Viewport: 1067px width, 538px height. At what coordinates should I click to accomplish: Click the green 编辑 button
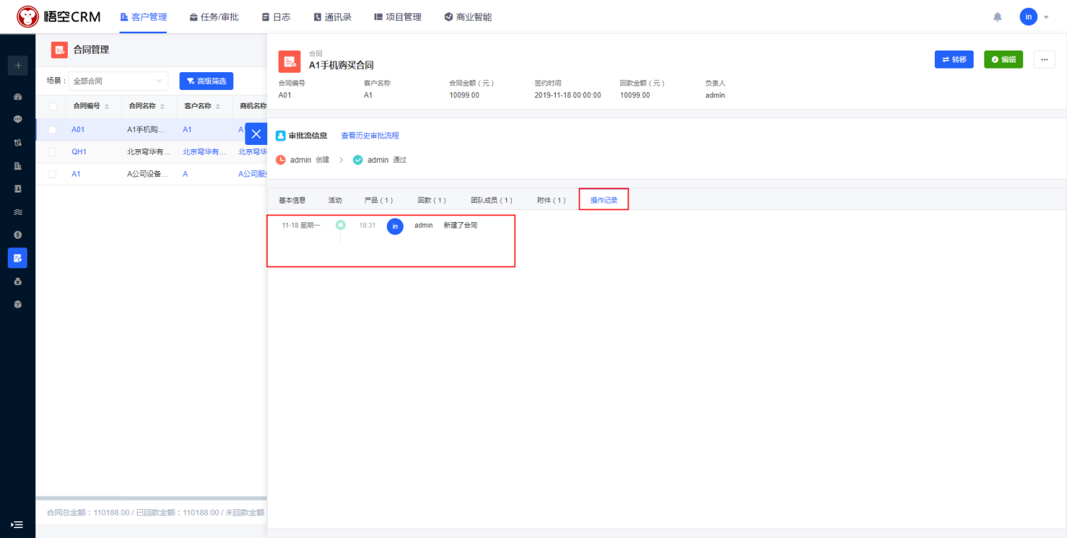1003,60
